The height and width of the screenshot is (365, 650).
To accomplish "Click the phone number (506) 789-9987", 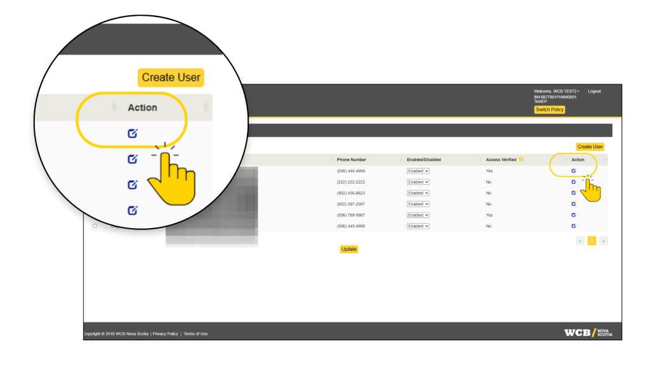I will coord(350,215).
